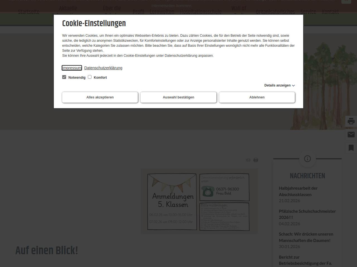Open the Organisatorisches menu item
The image size is (357, 267).
click(x=275, y=12)
